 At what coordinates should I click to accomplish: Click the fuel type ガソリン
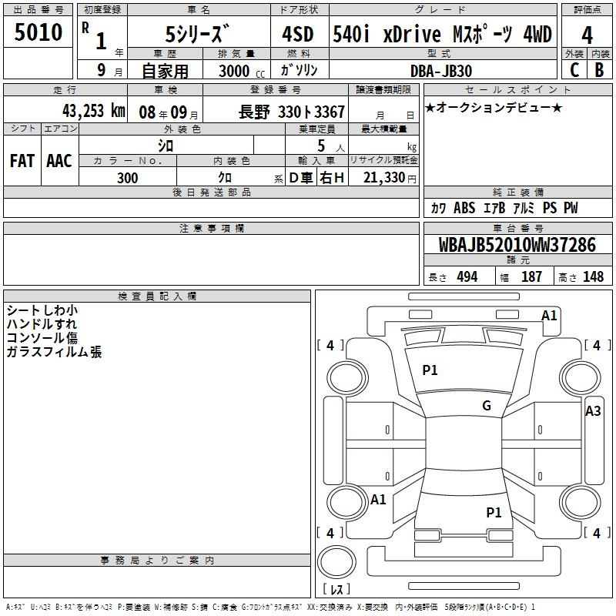pyautogui.click(x=299, y=70)
